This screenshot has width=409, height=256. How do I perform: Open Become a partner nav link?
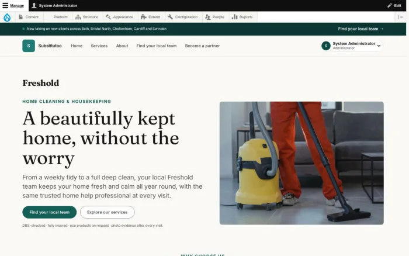coord(202,46)
